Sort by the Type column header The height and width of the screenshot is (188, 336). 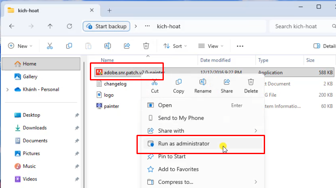point(263,60)
